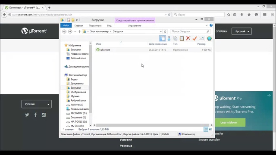Image resolution: width=276 pixels, height=155 pixels.
Task: Click Firefox bookmarks list icon
Action: (235, 15)
